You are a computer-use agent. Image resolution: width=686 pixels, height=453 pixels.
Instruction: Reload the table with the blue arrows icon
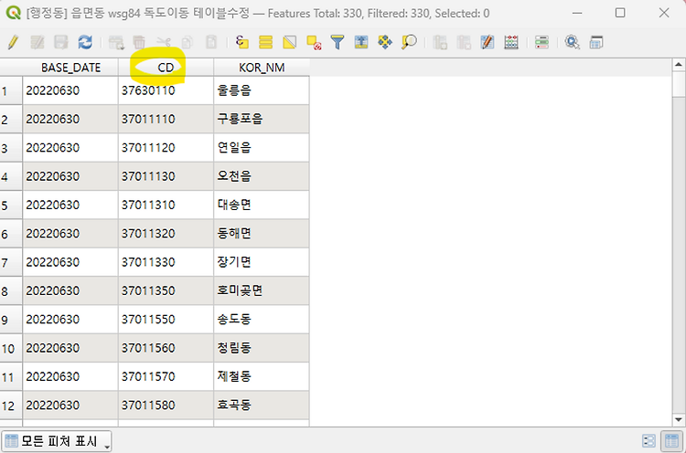pyautogui.click(x=85, y=42)
